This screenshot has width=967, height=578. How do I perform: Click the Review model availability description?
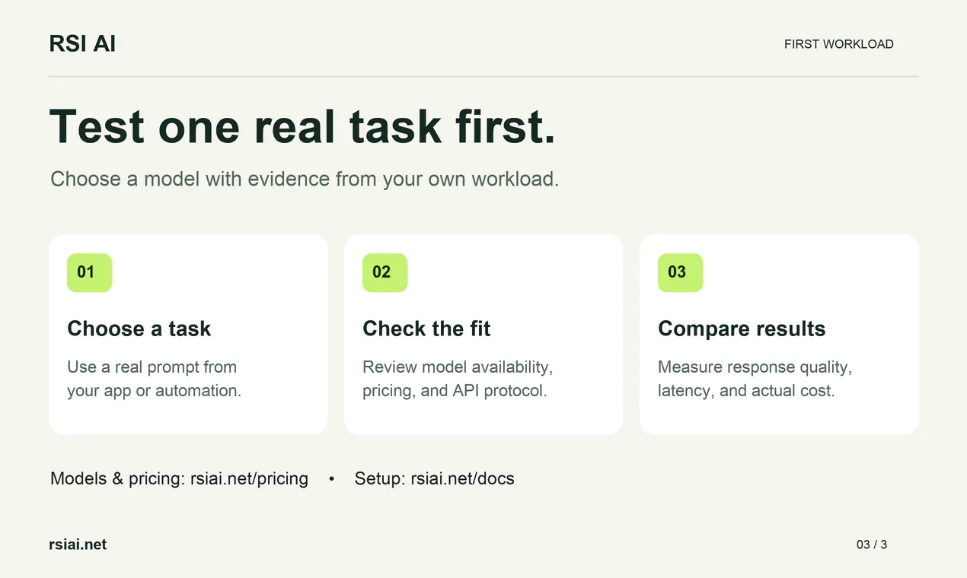(x=458, y=379)
